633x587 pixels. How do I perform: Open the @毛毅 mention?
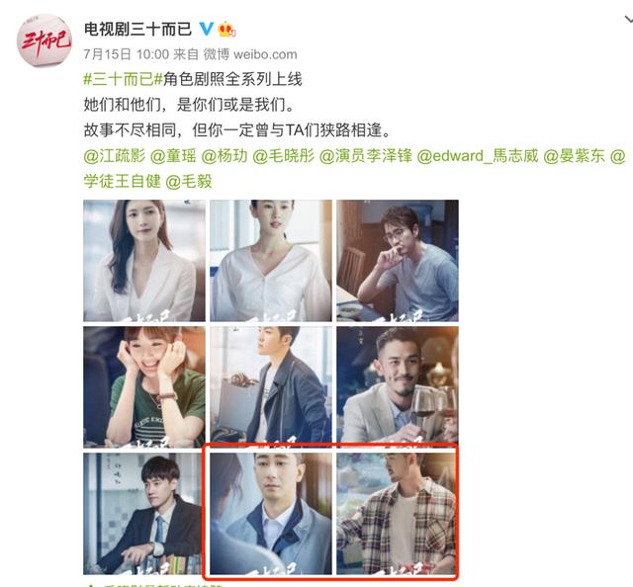pos(189,181)
